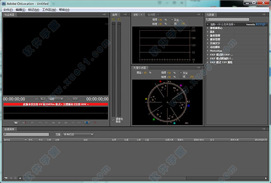Click the right audio level meter bar
The height and width of the screenshot is (183, 271).
click(x=119, y=69)
